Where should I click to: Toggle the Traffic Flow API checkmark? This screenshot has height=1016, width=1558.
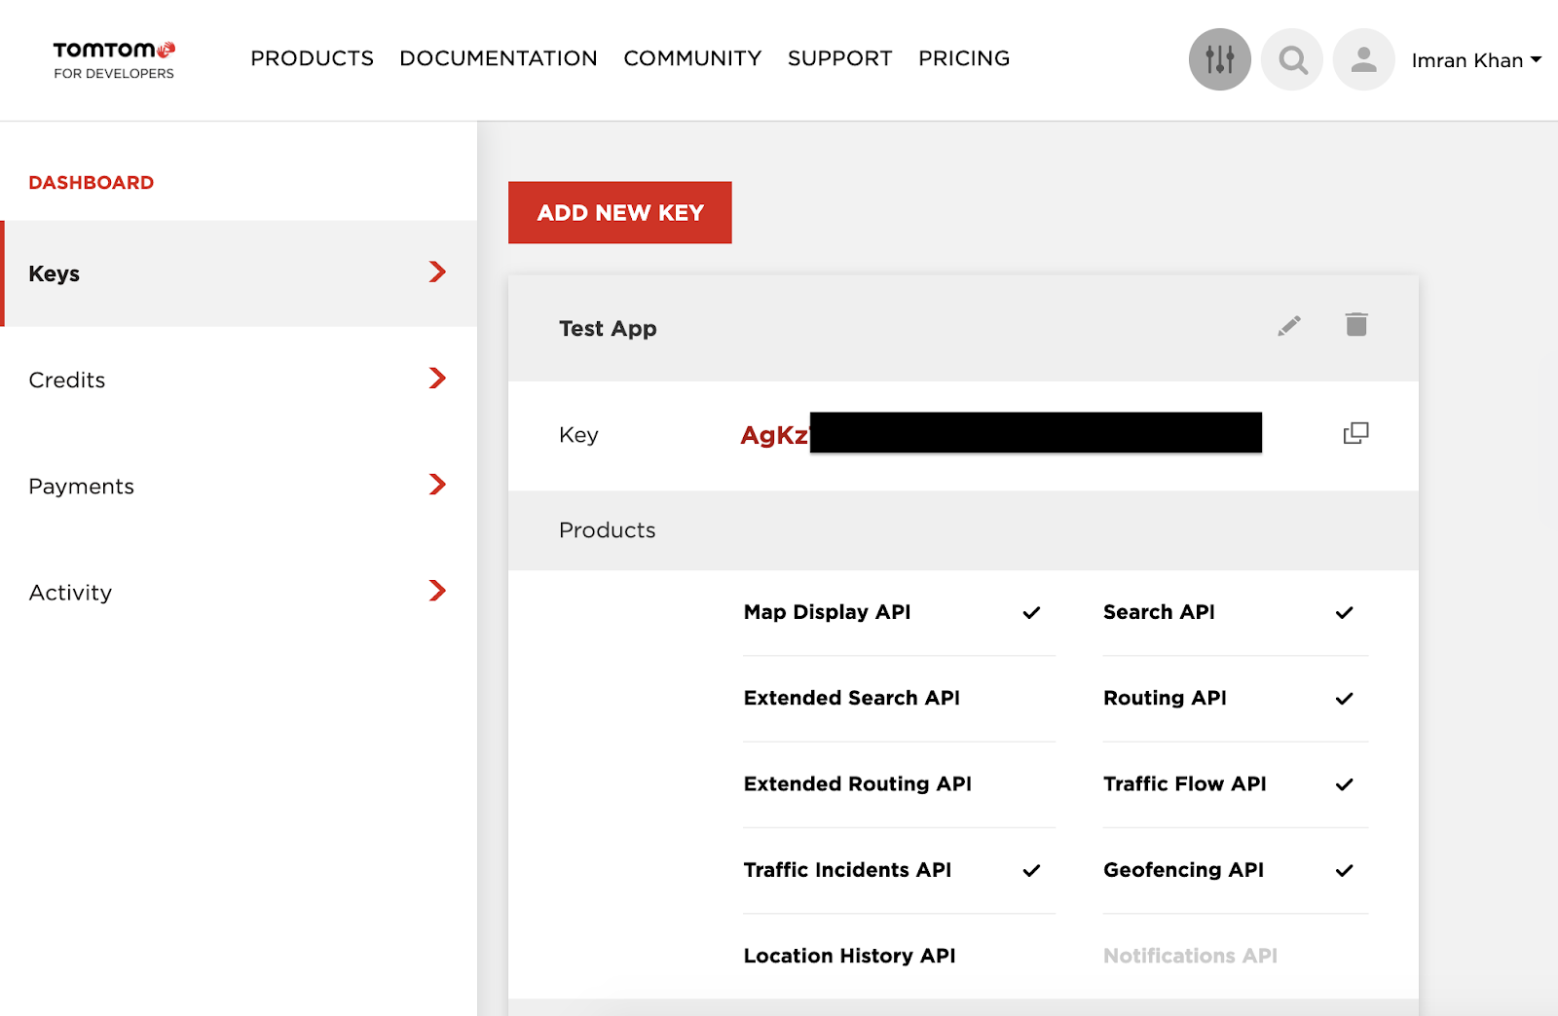click(1344, 783)
